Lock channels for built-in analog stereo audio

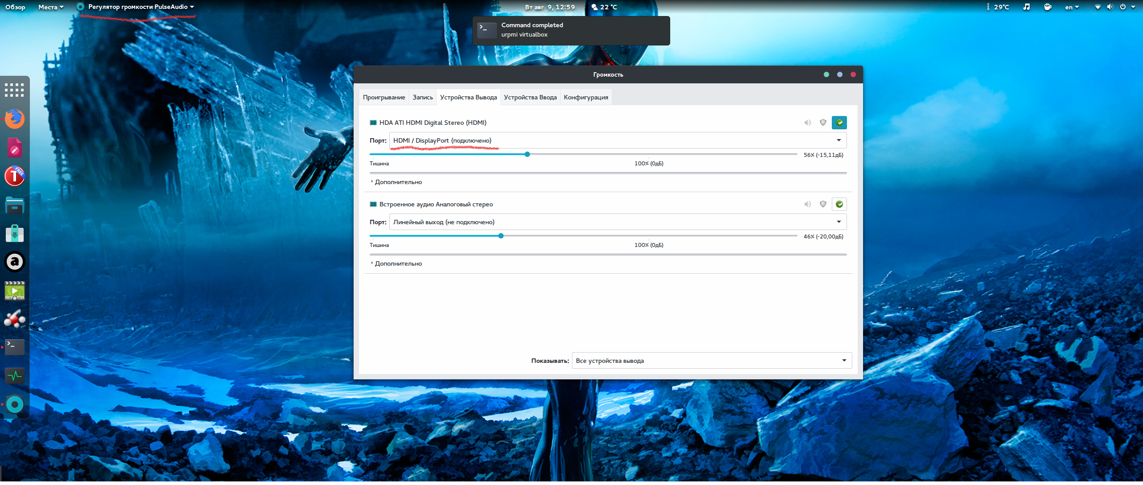[x=823, y=204]
